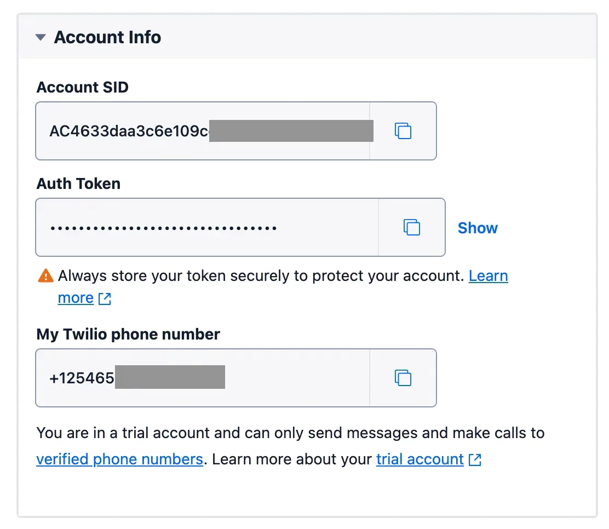Copy the Account SID with copy icon
Screen dimensions: 609x529
click(x=403, y=131)
